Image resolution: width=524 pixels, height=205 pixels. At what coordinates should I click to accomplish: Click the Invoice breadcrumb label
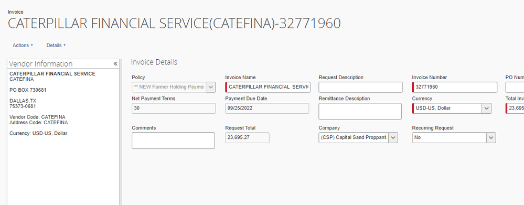[15, 12]
